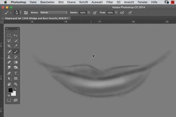Click the red menu bar icon
The width and height of the screenshot is (176, 117).
point(173,2)
